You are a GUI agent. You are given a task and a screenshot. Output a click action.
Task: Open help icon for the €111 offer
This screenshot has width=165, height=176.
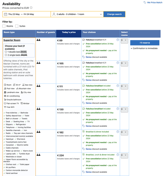click(x=117, y=86)
